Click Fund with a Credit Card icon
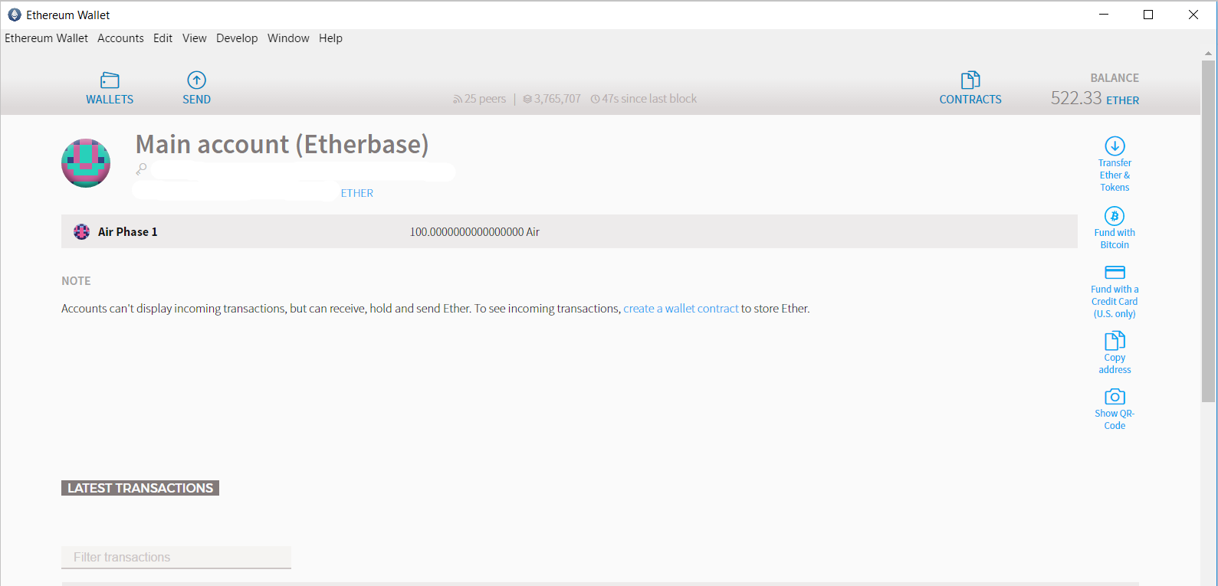Image resolution: width=1218 pixels, height=586 pixels. [x=1115, y=273]
